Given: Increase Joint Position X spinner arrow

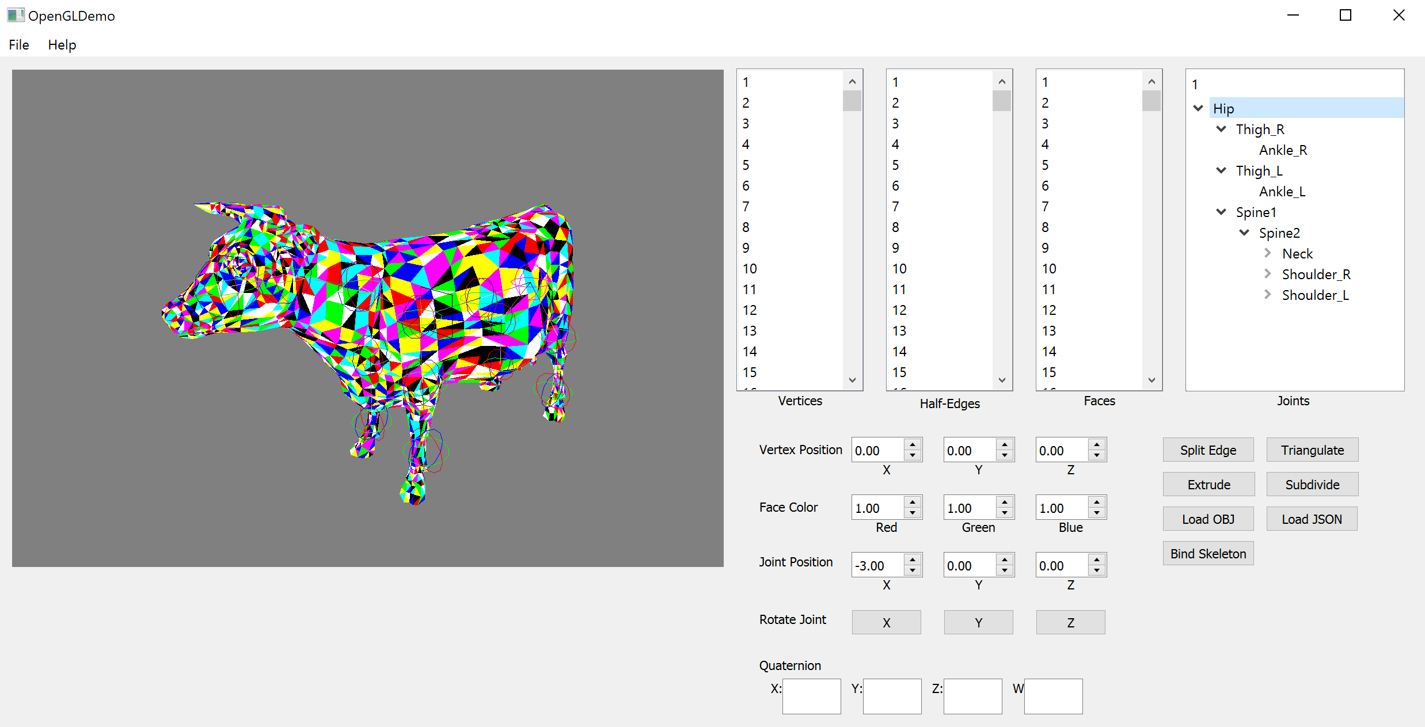Looking at the screenshot, I should pos(913,559).
